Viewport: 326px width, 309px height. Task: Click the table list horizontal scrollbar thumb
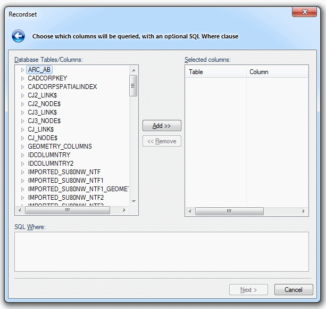(x=68, y=210)
